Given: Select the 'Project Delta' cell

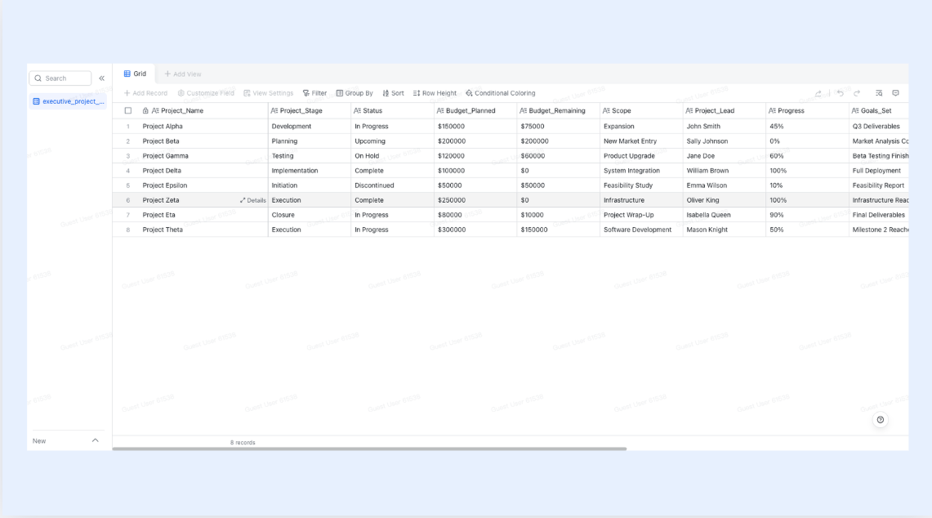Looking at the screenshot, I should point(202,171).
